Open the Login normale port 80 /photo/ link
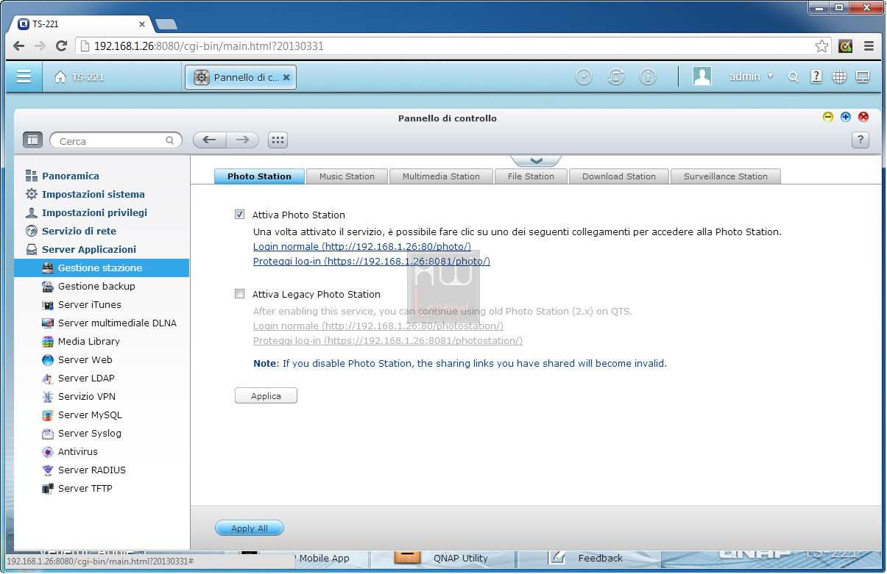The width and height of the screenshot is (887, 574). click(362, 246)
